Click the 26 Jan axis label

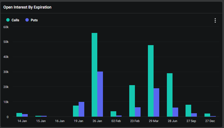click(97, 121)
